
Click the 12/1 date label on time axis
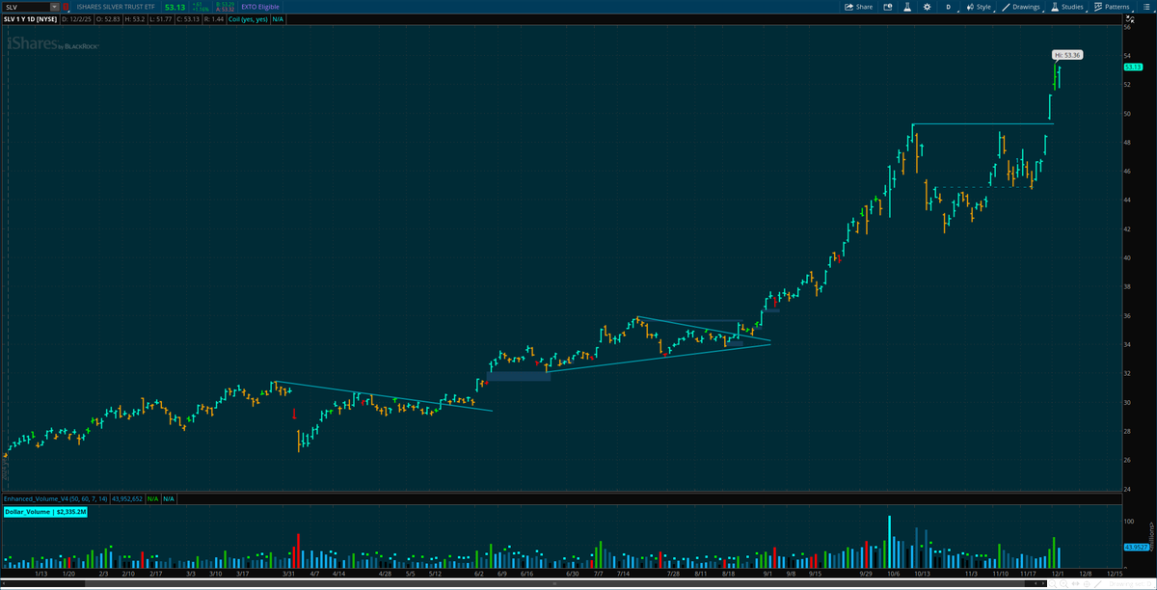tap(1057, 574)
